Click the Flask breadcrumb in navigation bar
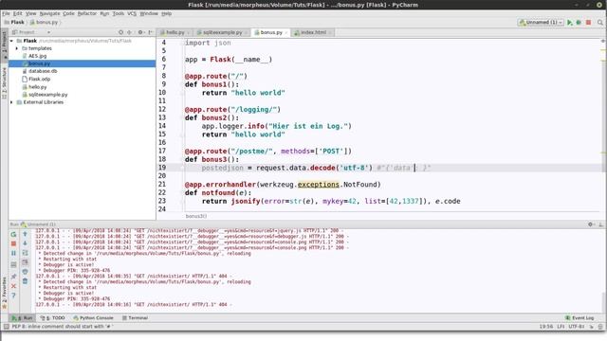Screen dimensions: 607x341 click(x=14, y=23)
